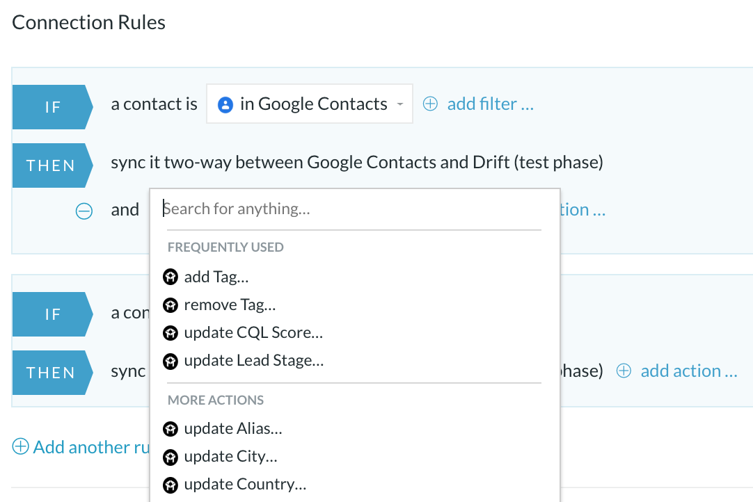Click the plus icon beside 'add action ...'
The height and width of the screenshot is (502, 753).
[x=624, y=371]
